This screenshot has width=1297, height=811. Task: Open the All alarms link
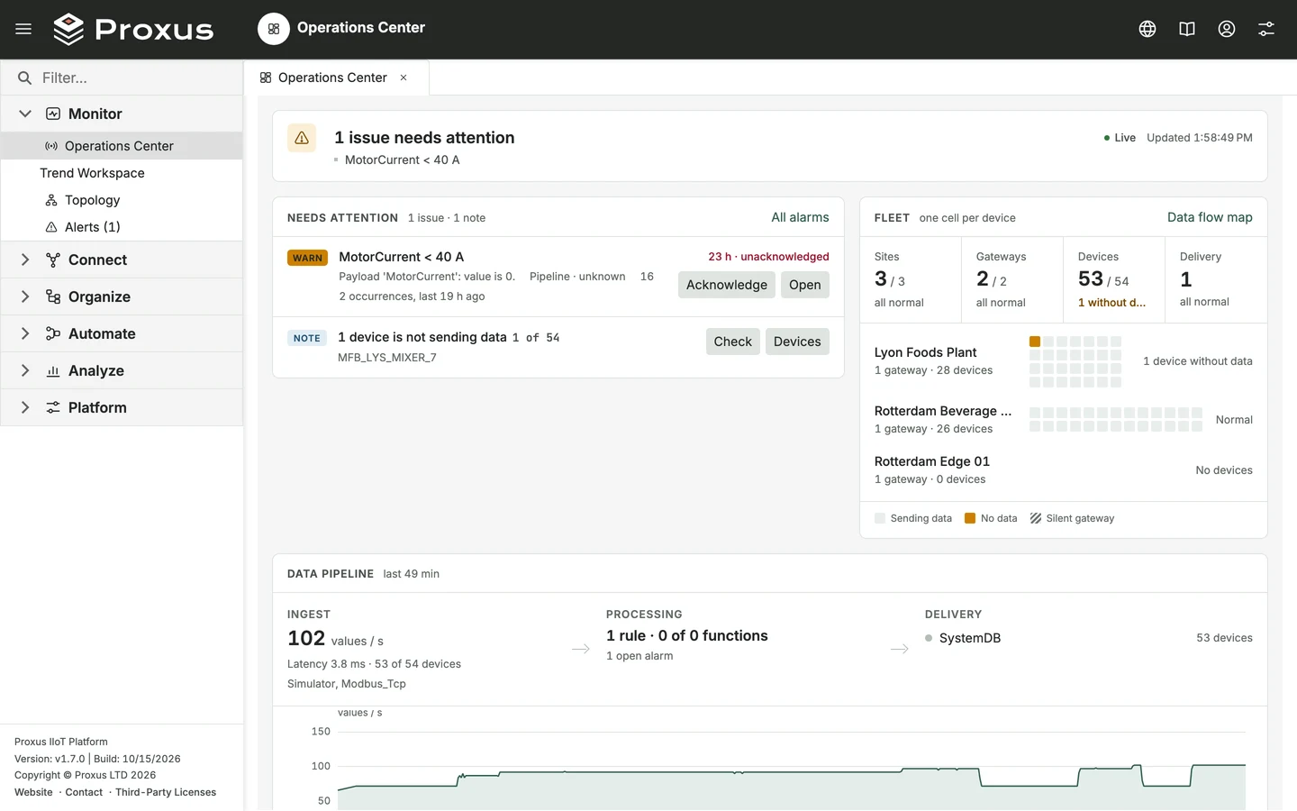pyautogui.click(x=800, y=217)
